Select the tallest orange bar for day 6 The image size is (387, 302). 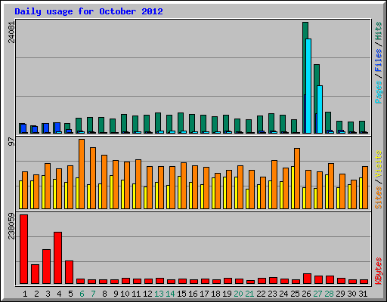[82, 174]
